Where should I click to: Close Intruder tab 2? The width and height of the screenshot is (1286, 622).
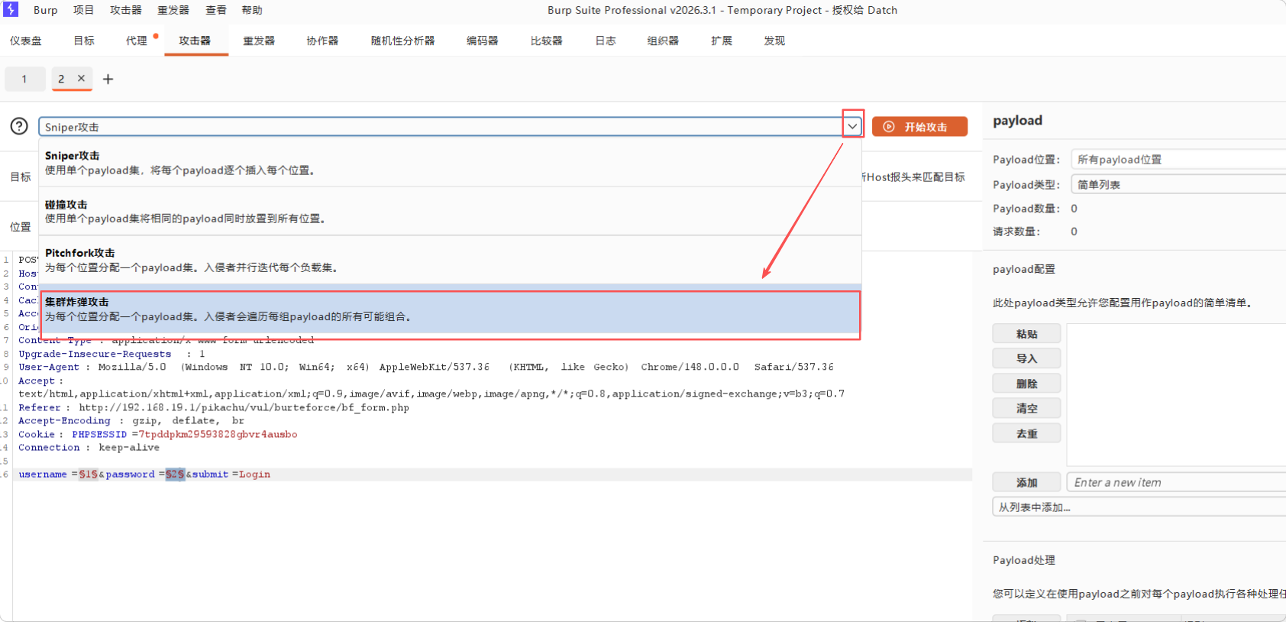point(81,78)
